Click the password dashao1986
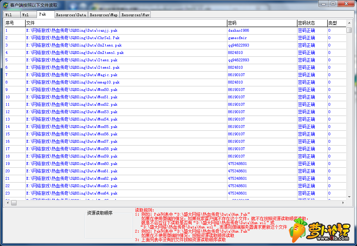The image size is (357, 246). click(238, 30)
